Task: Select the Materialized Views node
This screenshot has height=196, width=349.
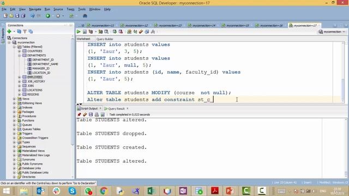Action: [x=33, y=151]
